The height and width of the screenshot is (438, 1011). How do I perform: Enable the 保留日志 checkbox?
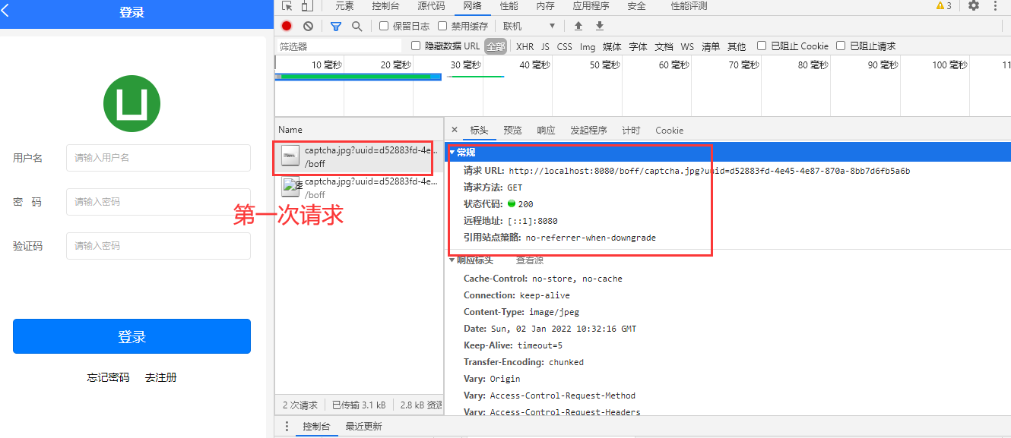click(384, 26)
